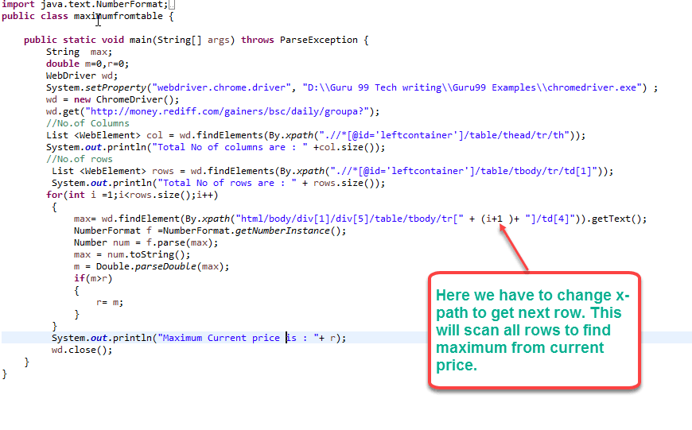Screen dimensions: 692x430
Task: Click the thead/tr/th xpath string
Action: click(445, 135)
